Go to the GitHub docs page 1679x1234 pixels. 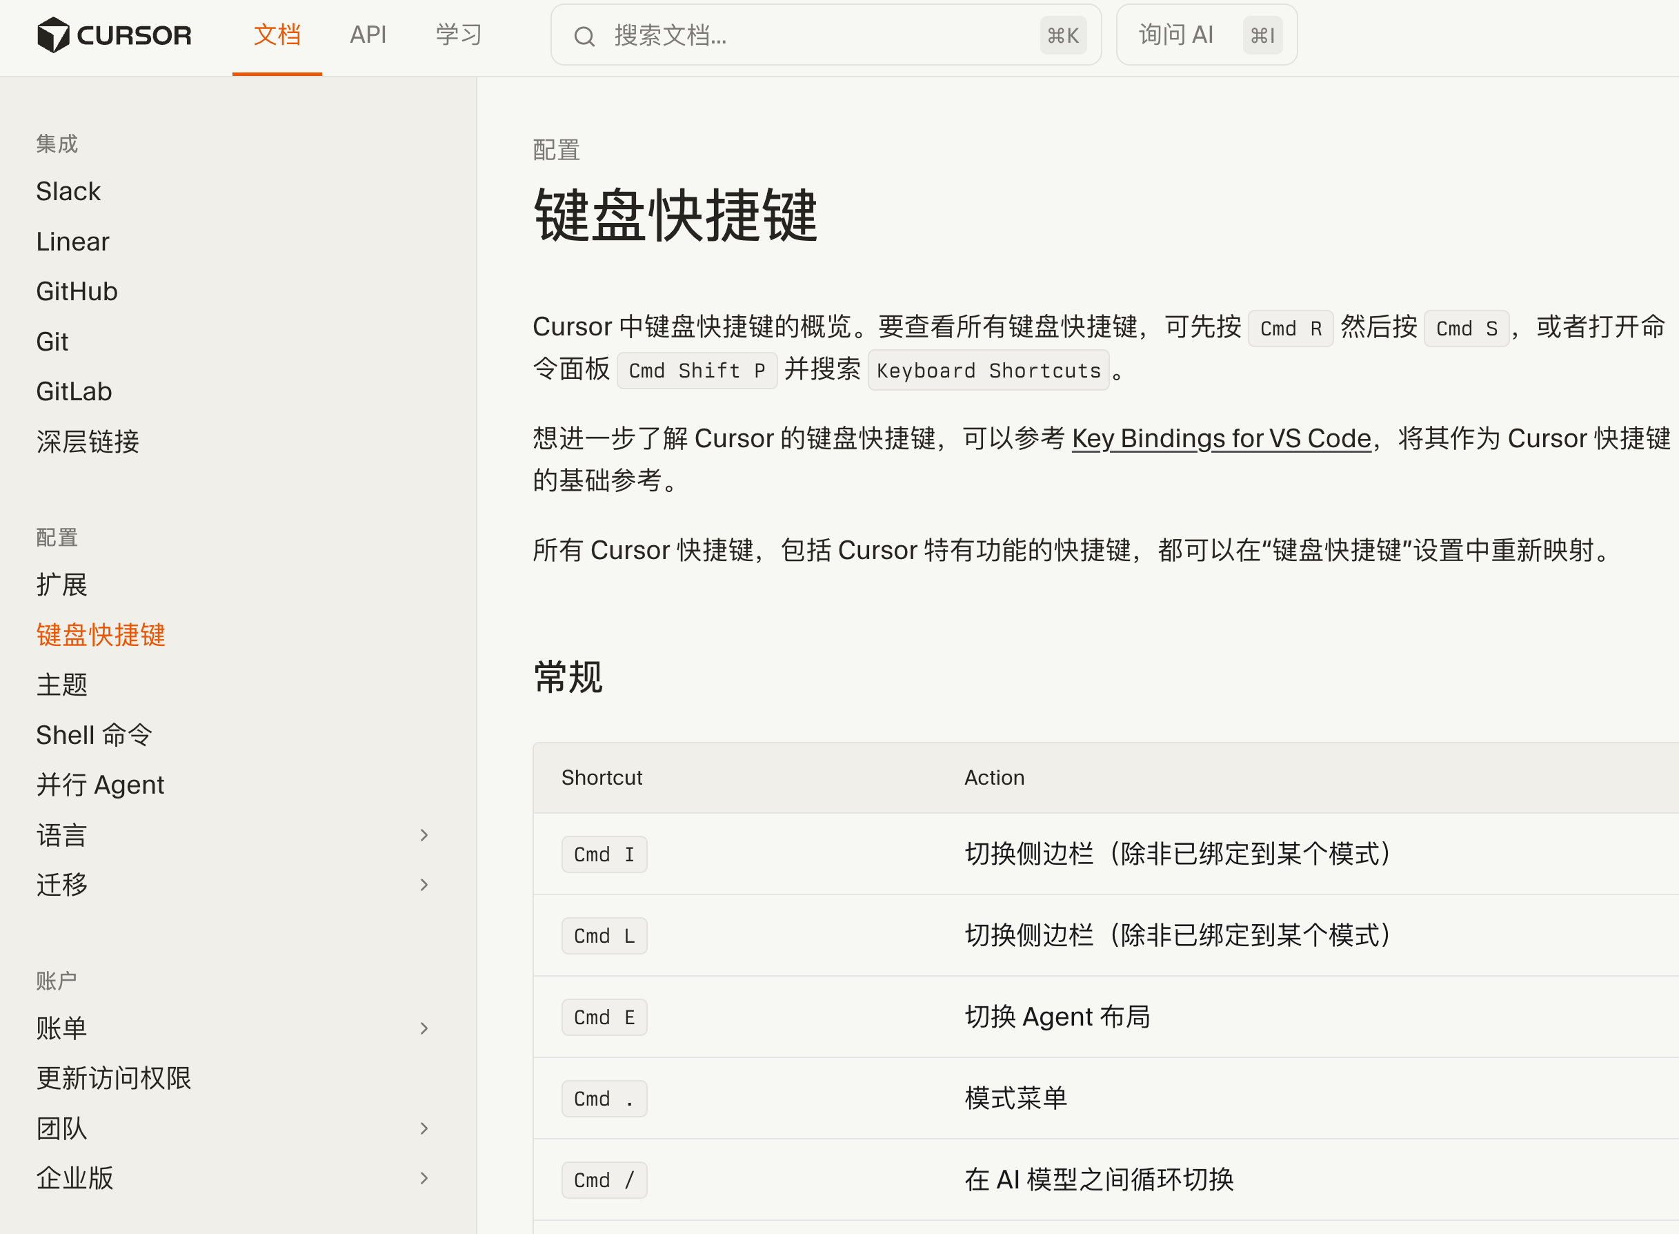[77, 291]
